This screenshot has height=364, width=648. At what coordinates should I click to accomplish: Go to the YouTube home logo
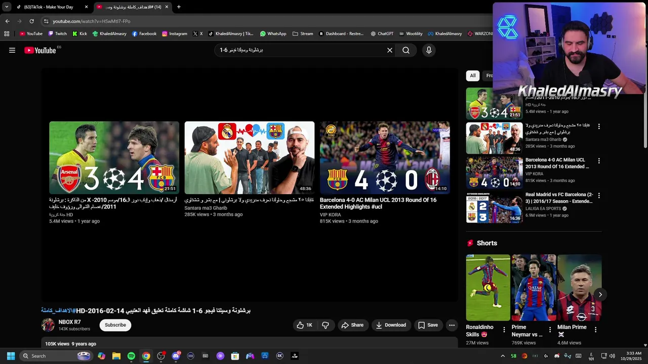tap(40, 50)
